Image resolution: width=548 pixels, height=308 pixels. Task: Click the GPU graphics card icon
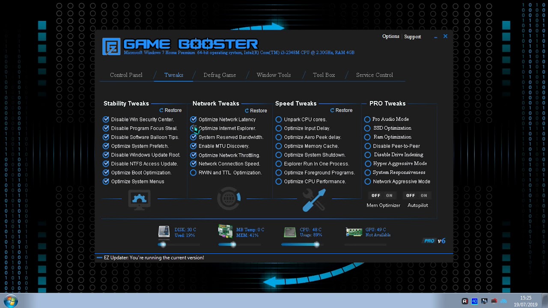(354, 232)
